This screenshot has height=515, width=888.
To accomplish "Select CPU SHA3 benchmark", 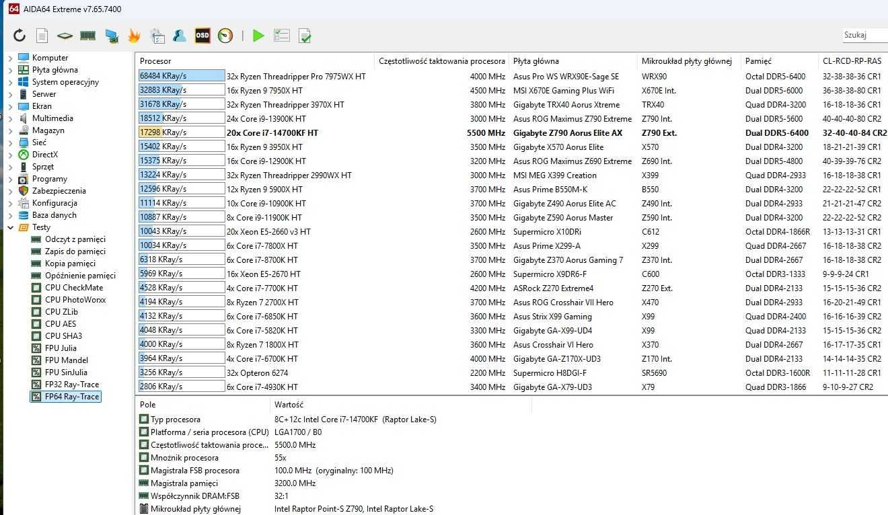I will [64, 336].
